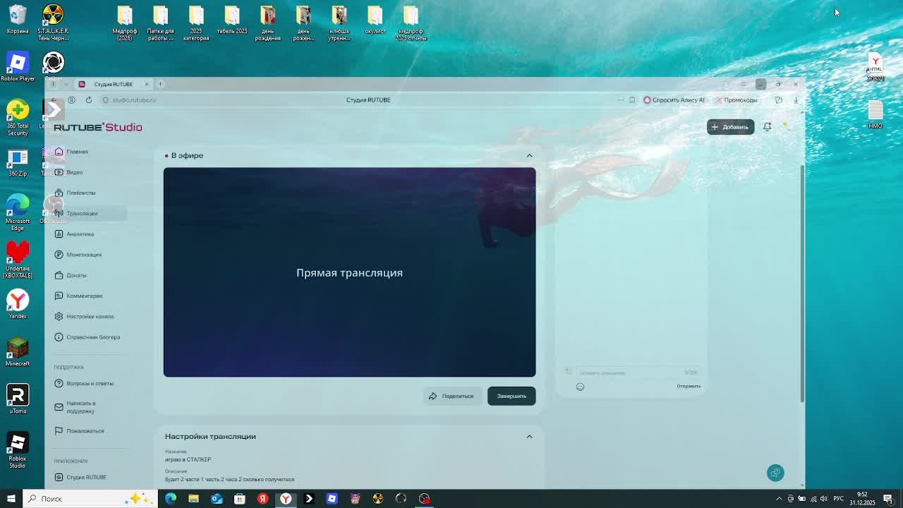
Task: Close the Студия RUTUBE tab
Action: point(147,84)
